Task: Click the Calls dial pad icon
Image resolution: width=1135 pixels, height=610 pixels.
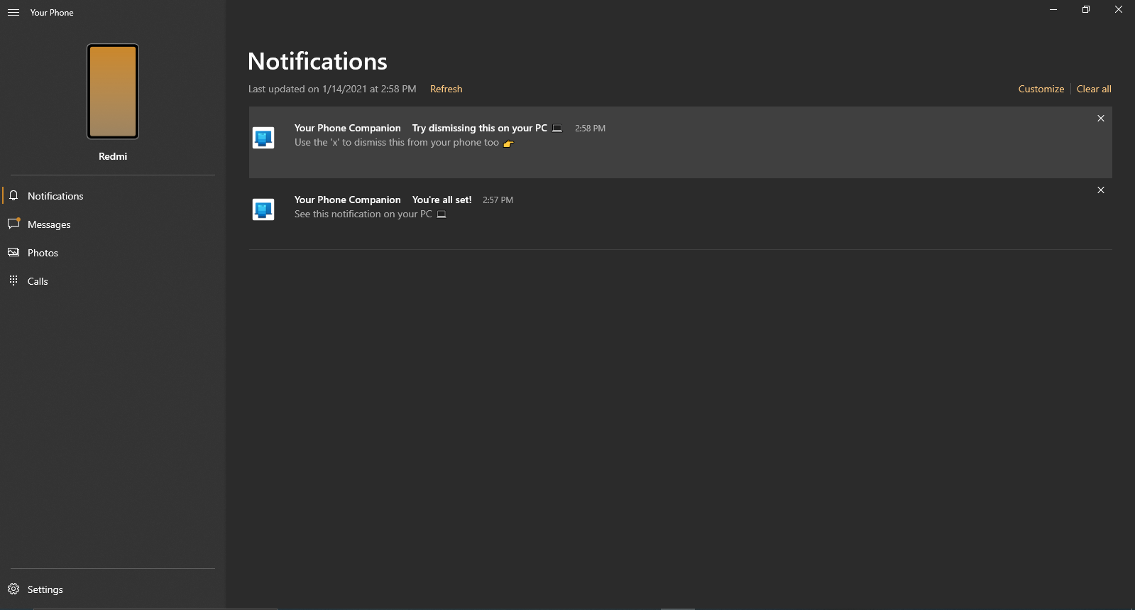Action: coord(13,281)
